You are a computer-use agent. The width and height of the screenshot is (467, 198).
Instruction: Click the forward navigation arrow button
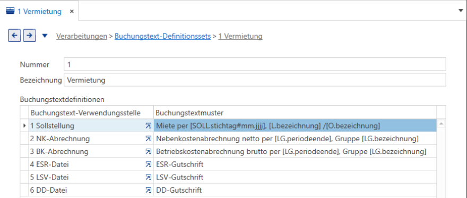click(x=30, y=36)
